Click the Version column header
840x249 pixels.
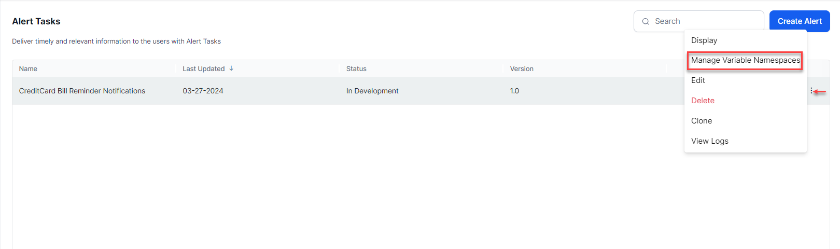(x=521, y=69)
